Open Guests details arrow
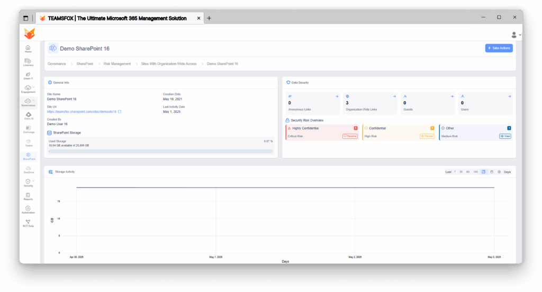 pos(452,96)
